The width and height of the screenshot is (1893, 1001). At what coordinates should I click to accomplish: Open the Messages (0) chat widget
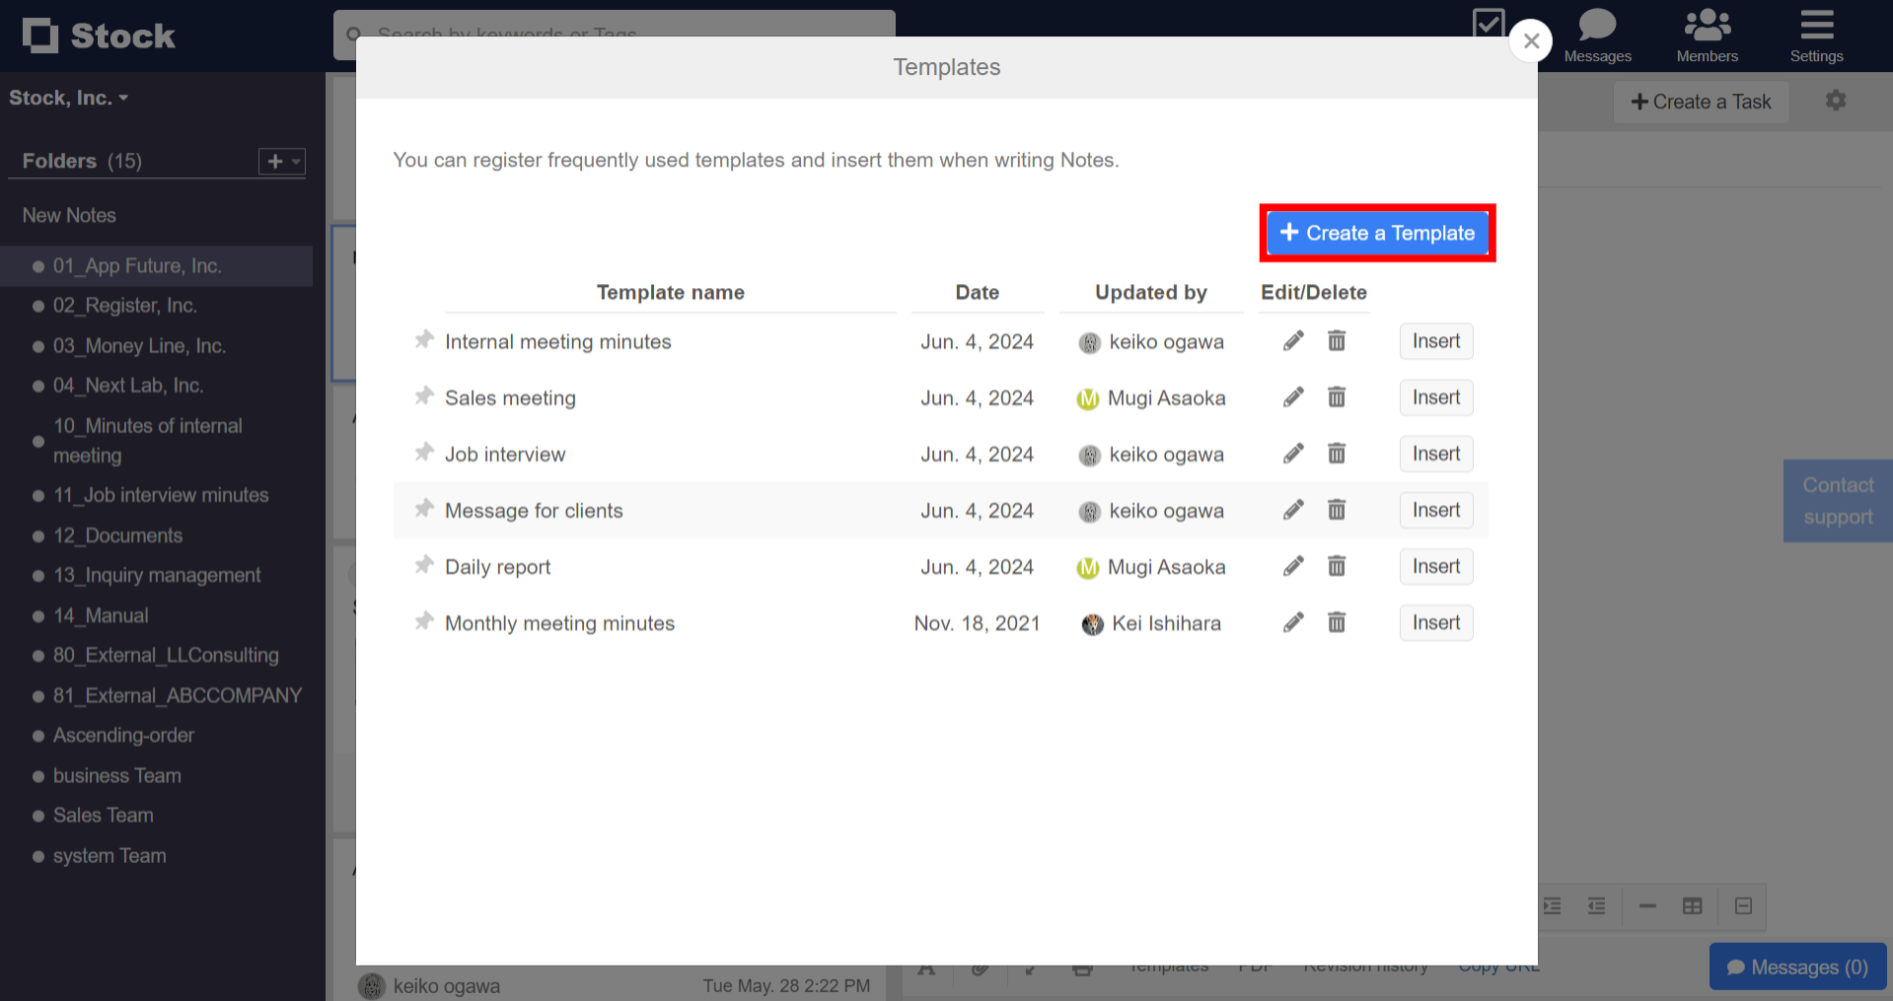[1797, 966]
